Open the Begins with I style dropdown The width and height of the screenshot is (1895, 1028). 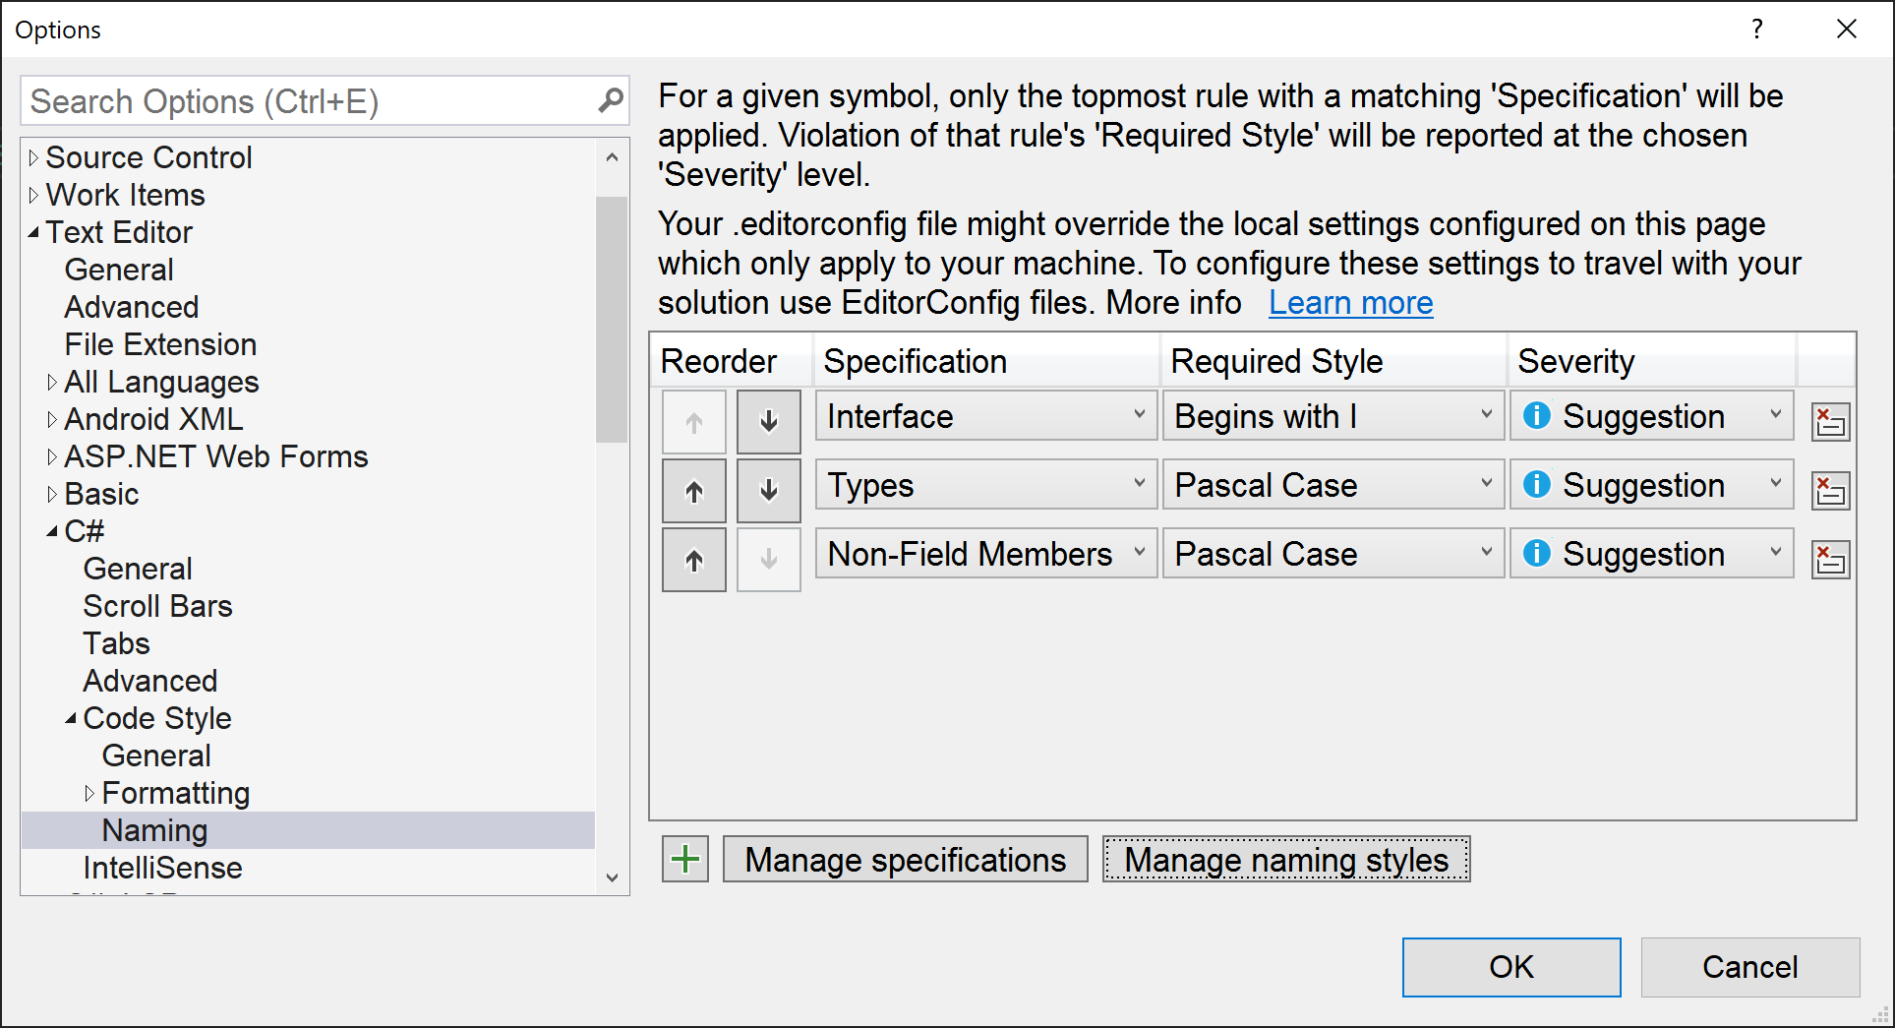tap(1487, 415)
